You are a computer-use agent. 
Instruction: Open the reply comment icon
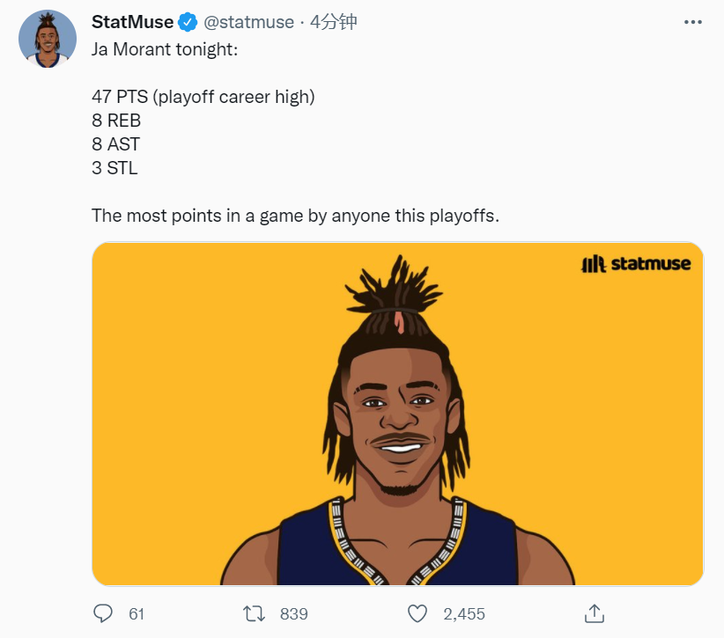click(102, 613)
